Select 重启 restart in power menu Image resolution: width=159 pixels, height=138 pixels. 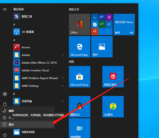pyautogui.click(x=27, y=124)
